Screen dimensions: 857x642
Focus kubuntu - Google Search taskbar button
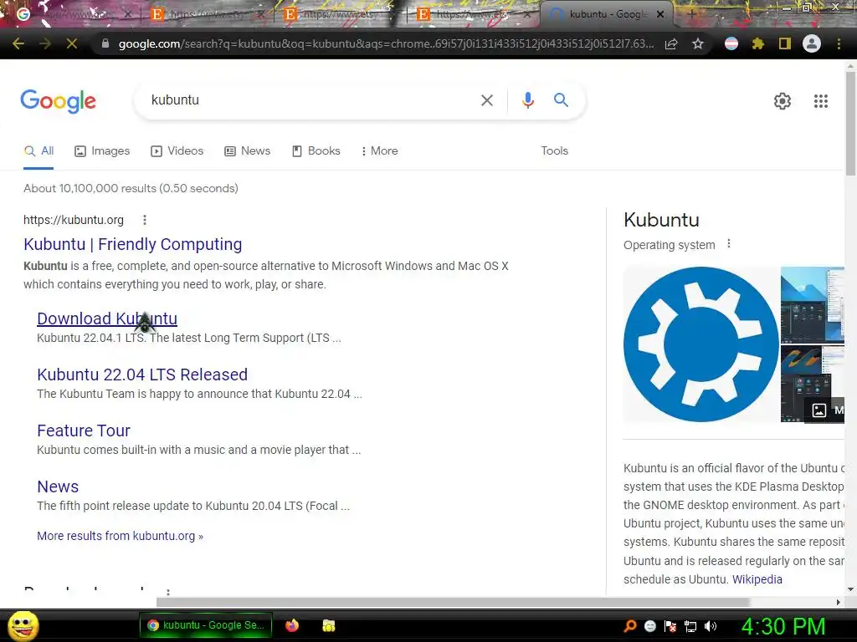coord(206,625)
